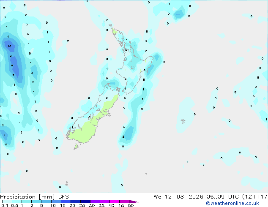Click the '50' legend scale label

[x=131, y=205]
